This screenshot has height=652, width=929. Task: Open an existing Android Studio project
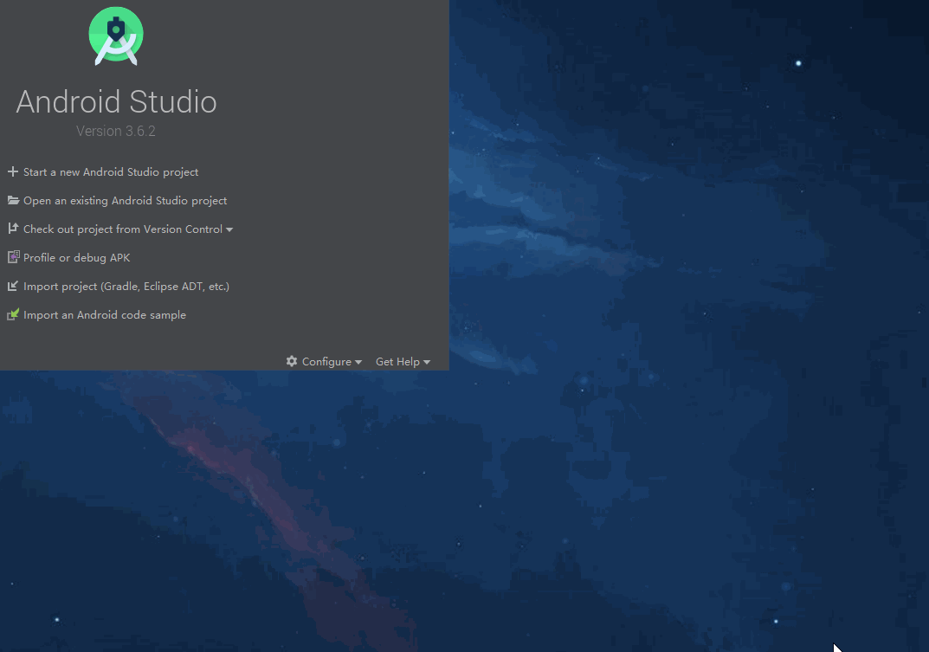[x=125, y=200]
